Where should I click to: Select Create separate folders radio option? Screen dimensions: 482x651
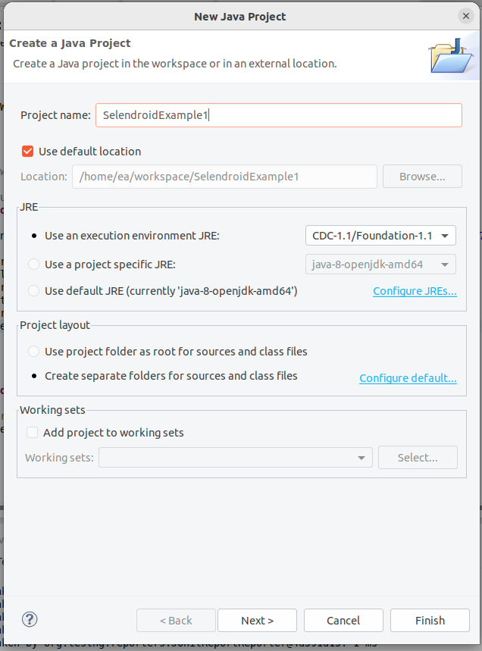(x=33, y=376)
